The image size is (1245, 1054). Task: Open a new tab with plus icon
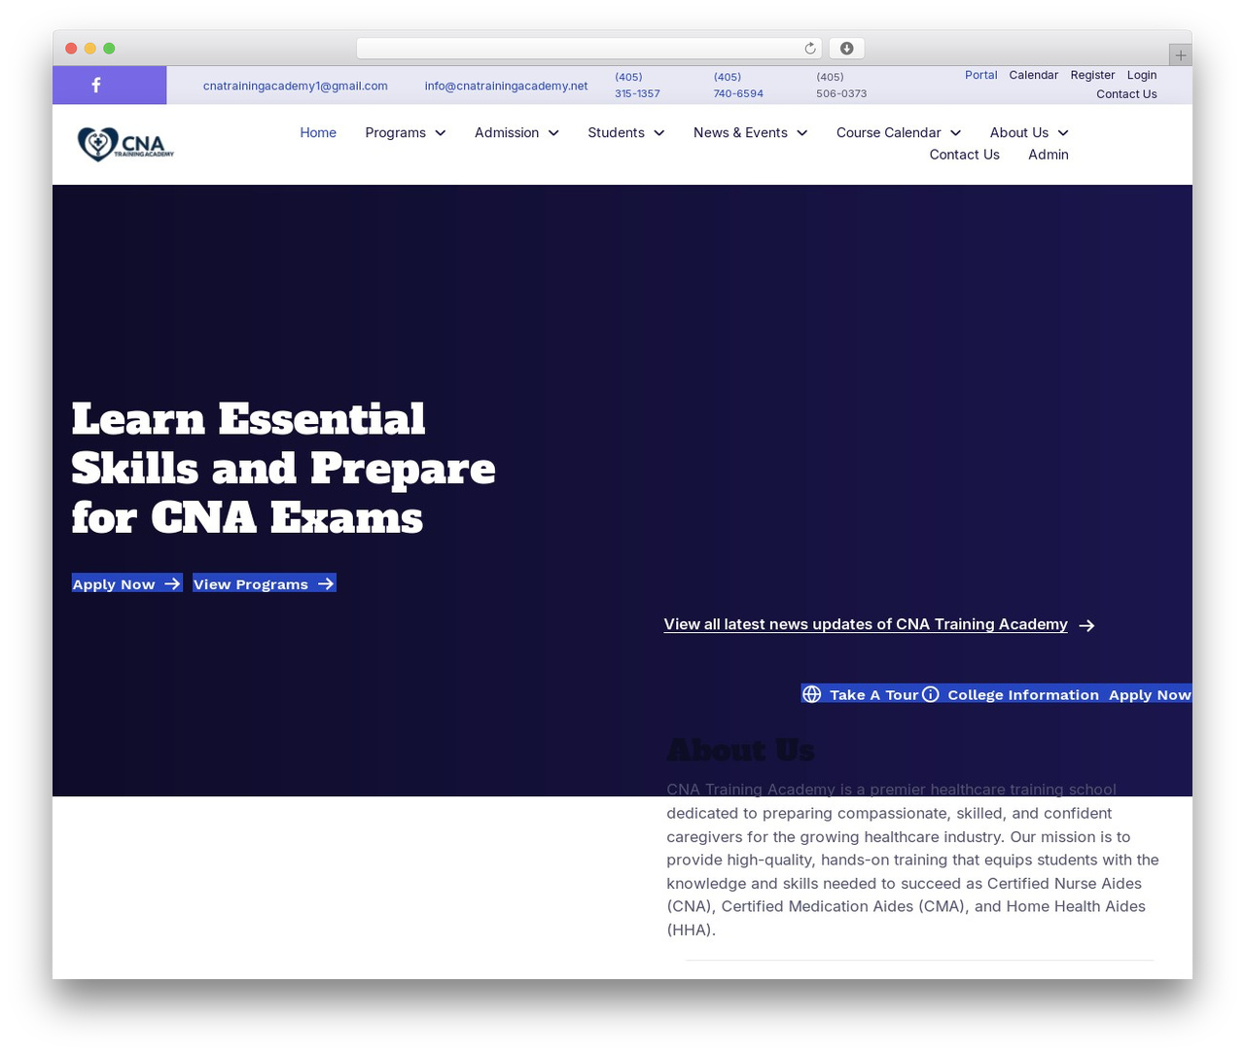(x=1180, y=55)
